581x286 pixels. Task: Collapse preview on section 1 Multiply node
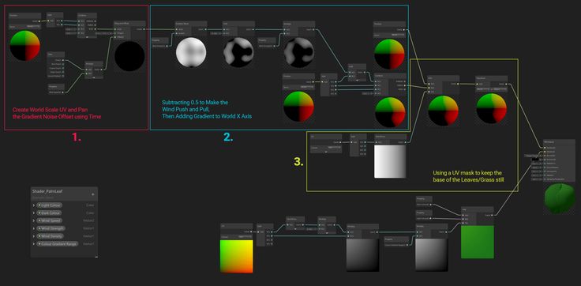tap(94, 77)
